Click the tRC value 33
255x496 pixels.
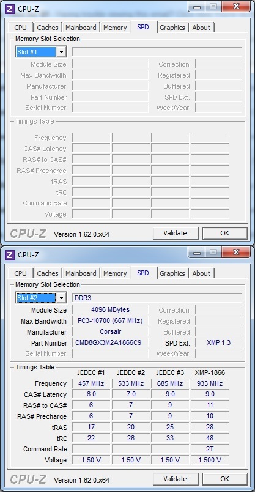[x=170, y=438]
